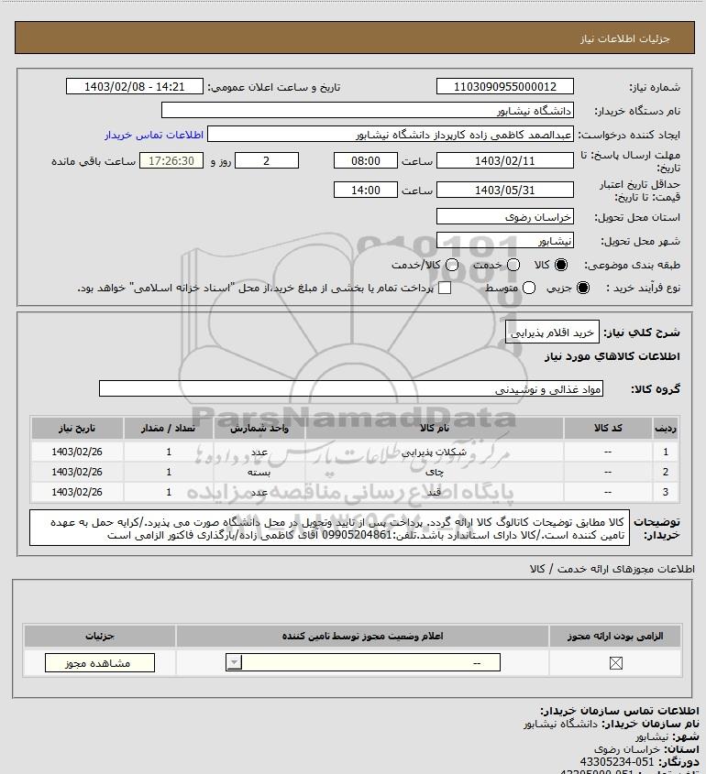Click the public announcement date field 1403/02/08 - 14:21

(x=135, y=86)
